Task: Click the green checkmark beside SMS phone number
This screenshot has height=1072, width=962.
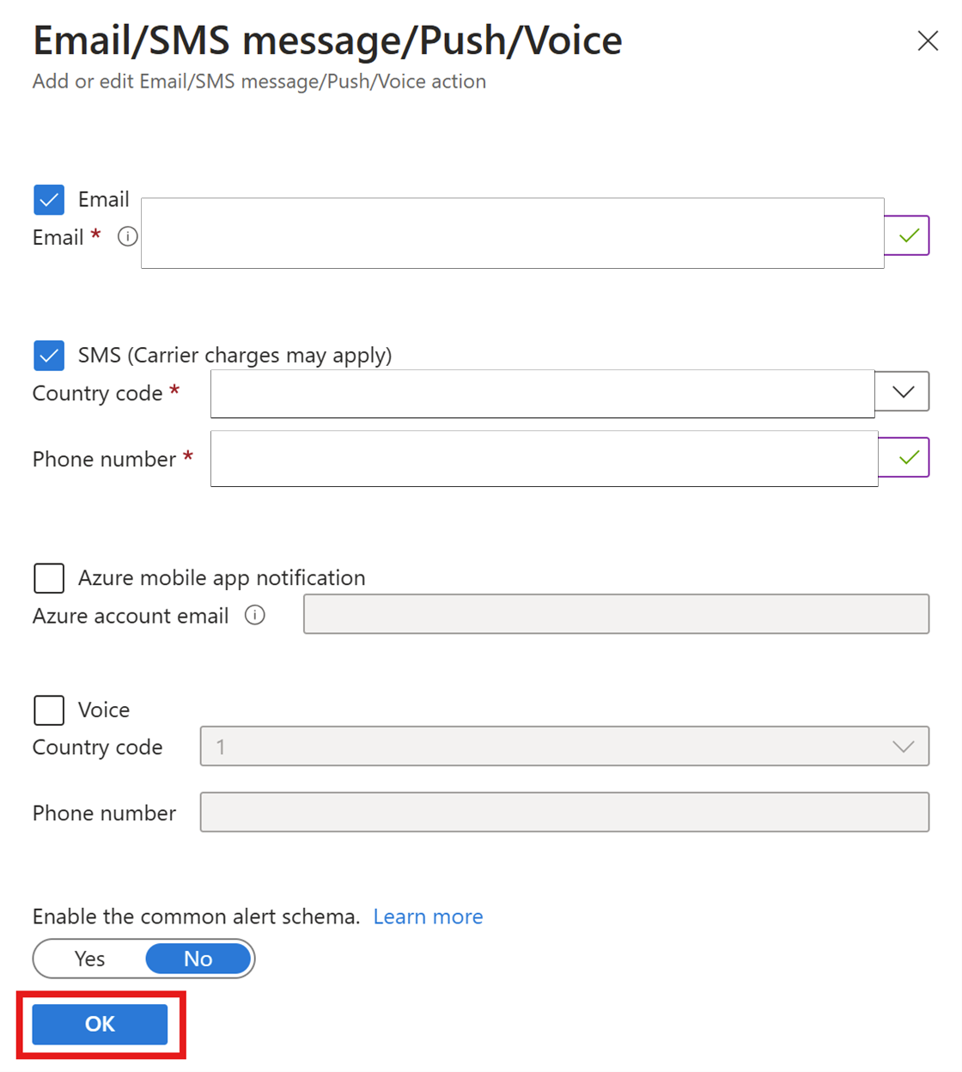Action: (907, 458)
